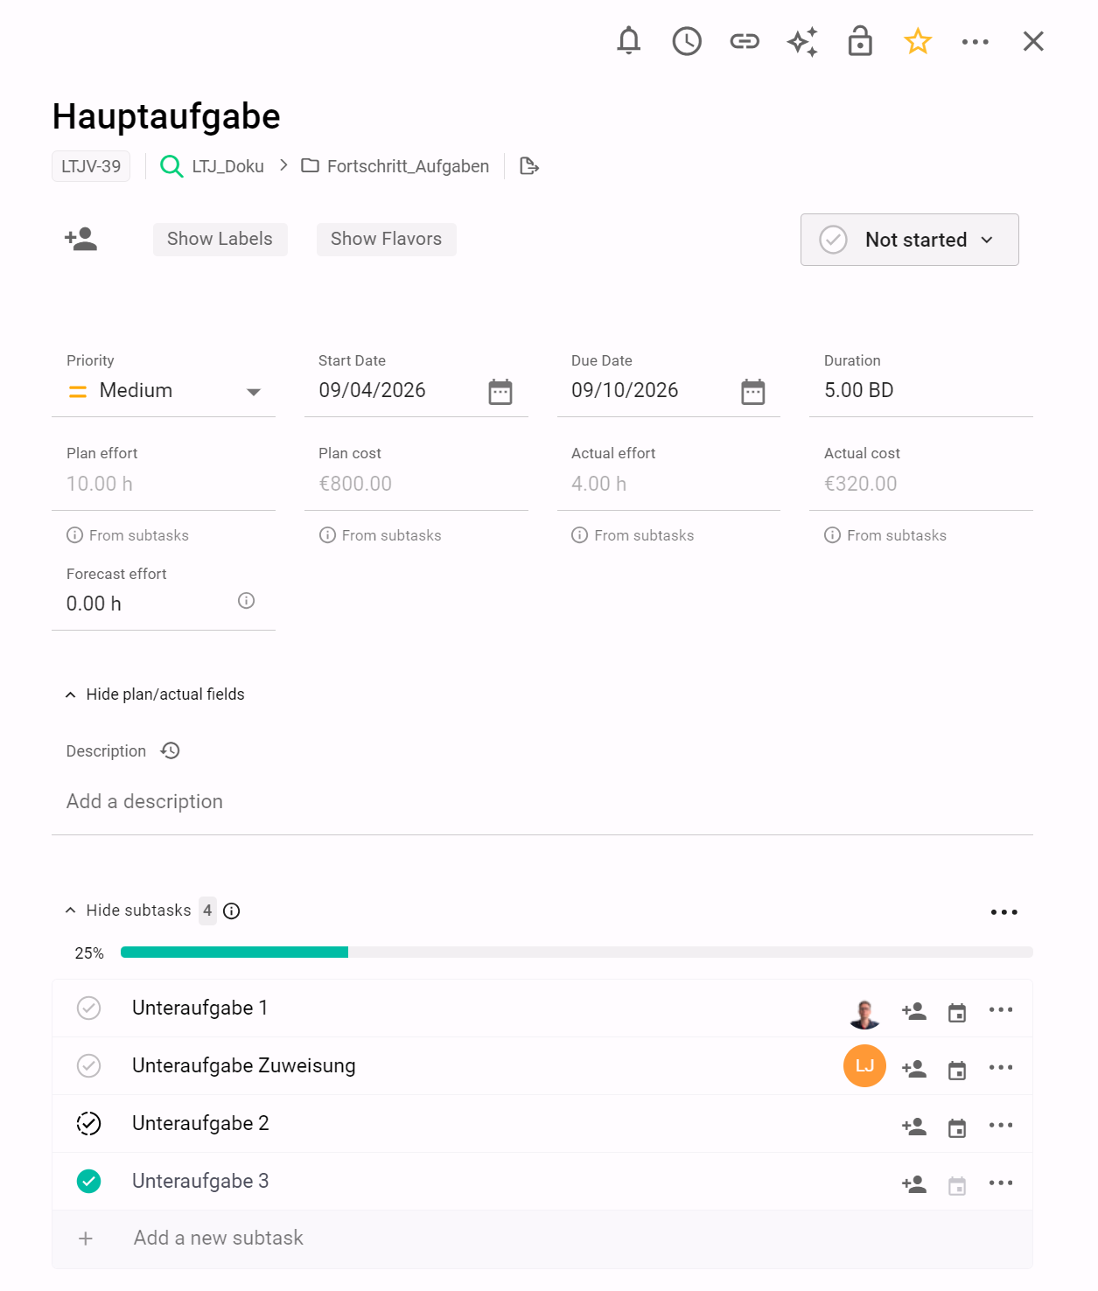Set a date for Unteraufgabe Zuweisung
Viewport: 1098px width, 1291px height.
[957, 1070]
